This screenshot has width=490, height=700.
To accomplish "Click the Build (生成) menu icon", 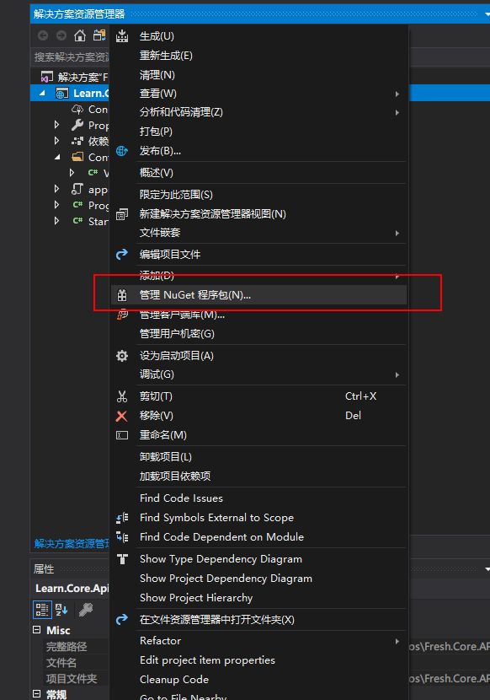I will click(x=122, y=35).
